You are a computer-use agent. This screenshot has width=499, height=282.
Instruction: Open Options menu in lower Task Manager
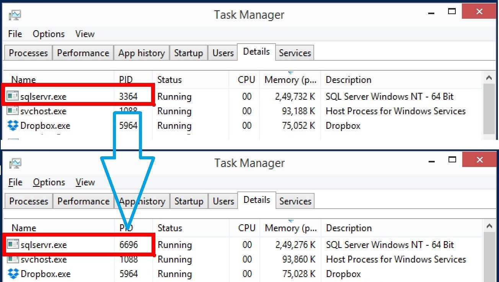(x=49, y=182)
